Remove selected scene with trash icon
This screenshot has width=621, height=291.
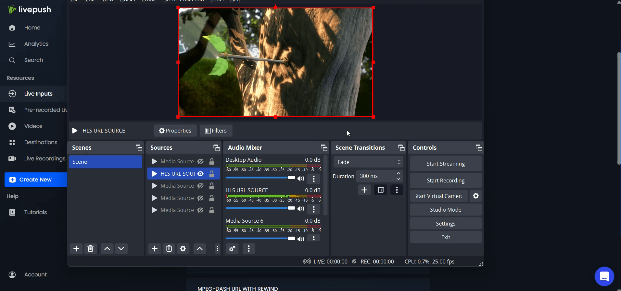[91, 249]
